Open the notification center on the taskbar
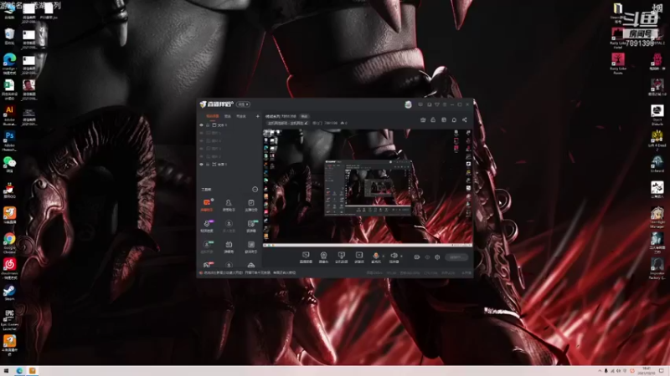This screenshot has height=376, width=670. pyautogui.click(x=661, y=371)
